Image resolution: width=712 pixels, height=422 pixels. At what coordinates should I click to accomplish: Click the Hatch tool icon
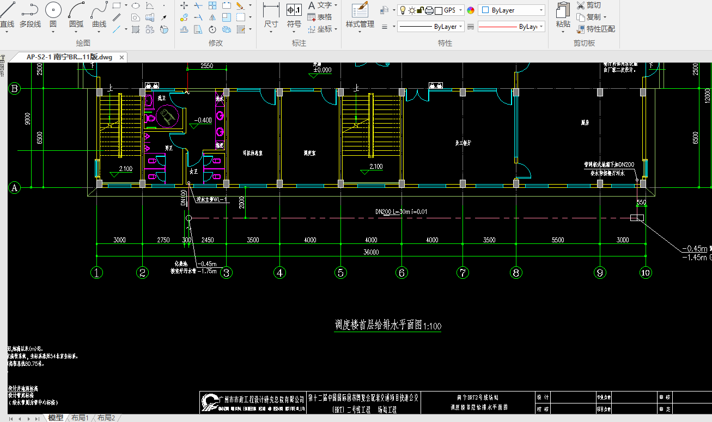[136, 29]
